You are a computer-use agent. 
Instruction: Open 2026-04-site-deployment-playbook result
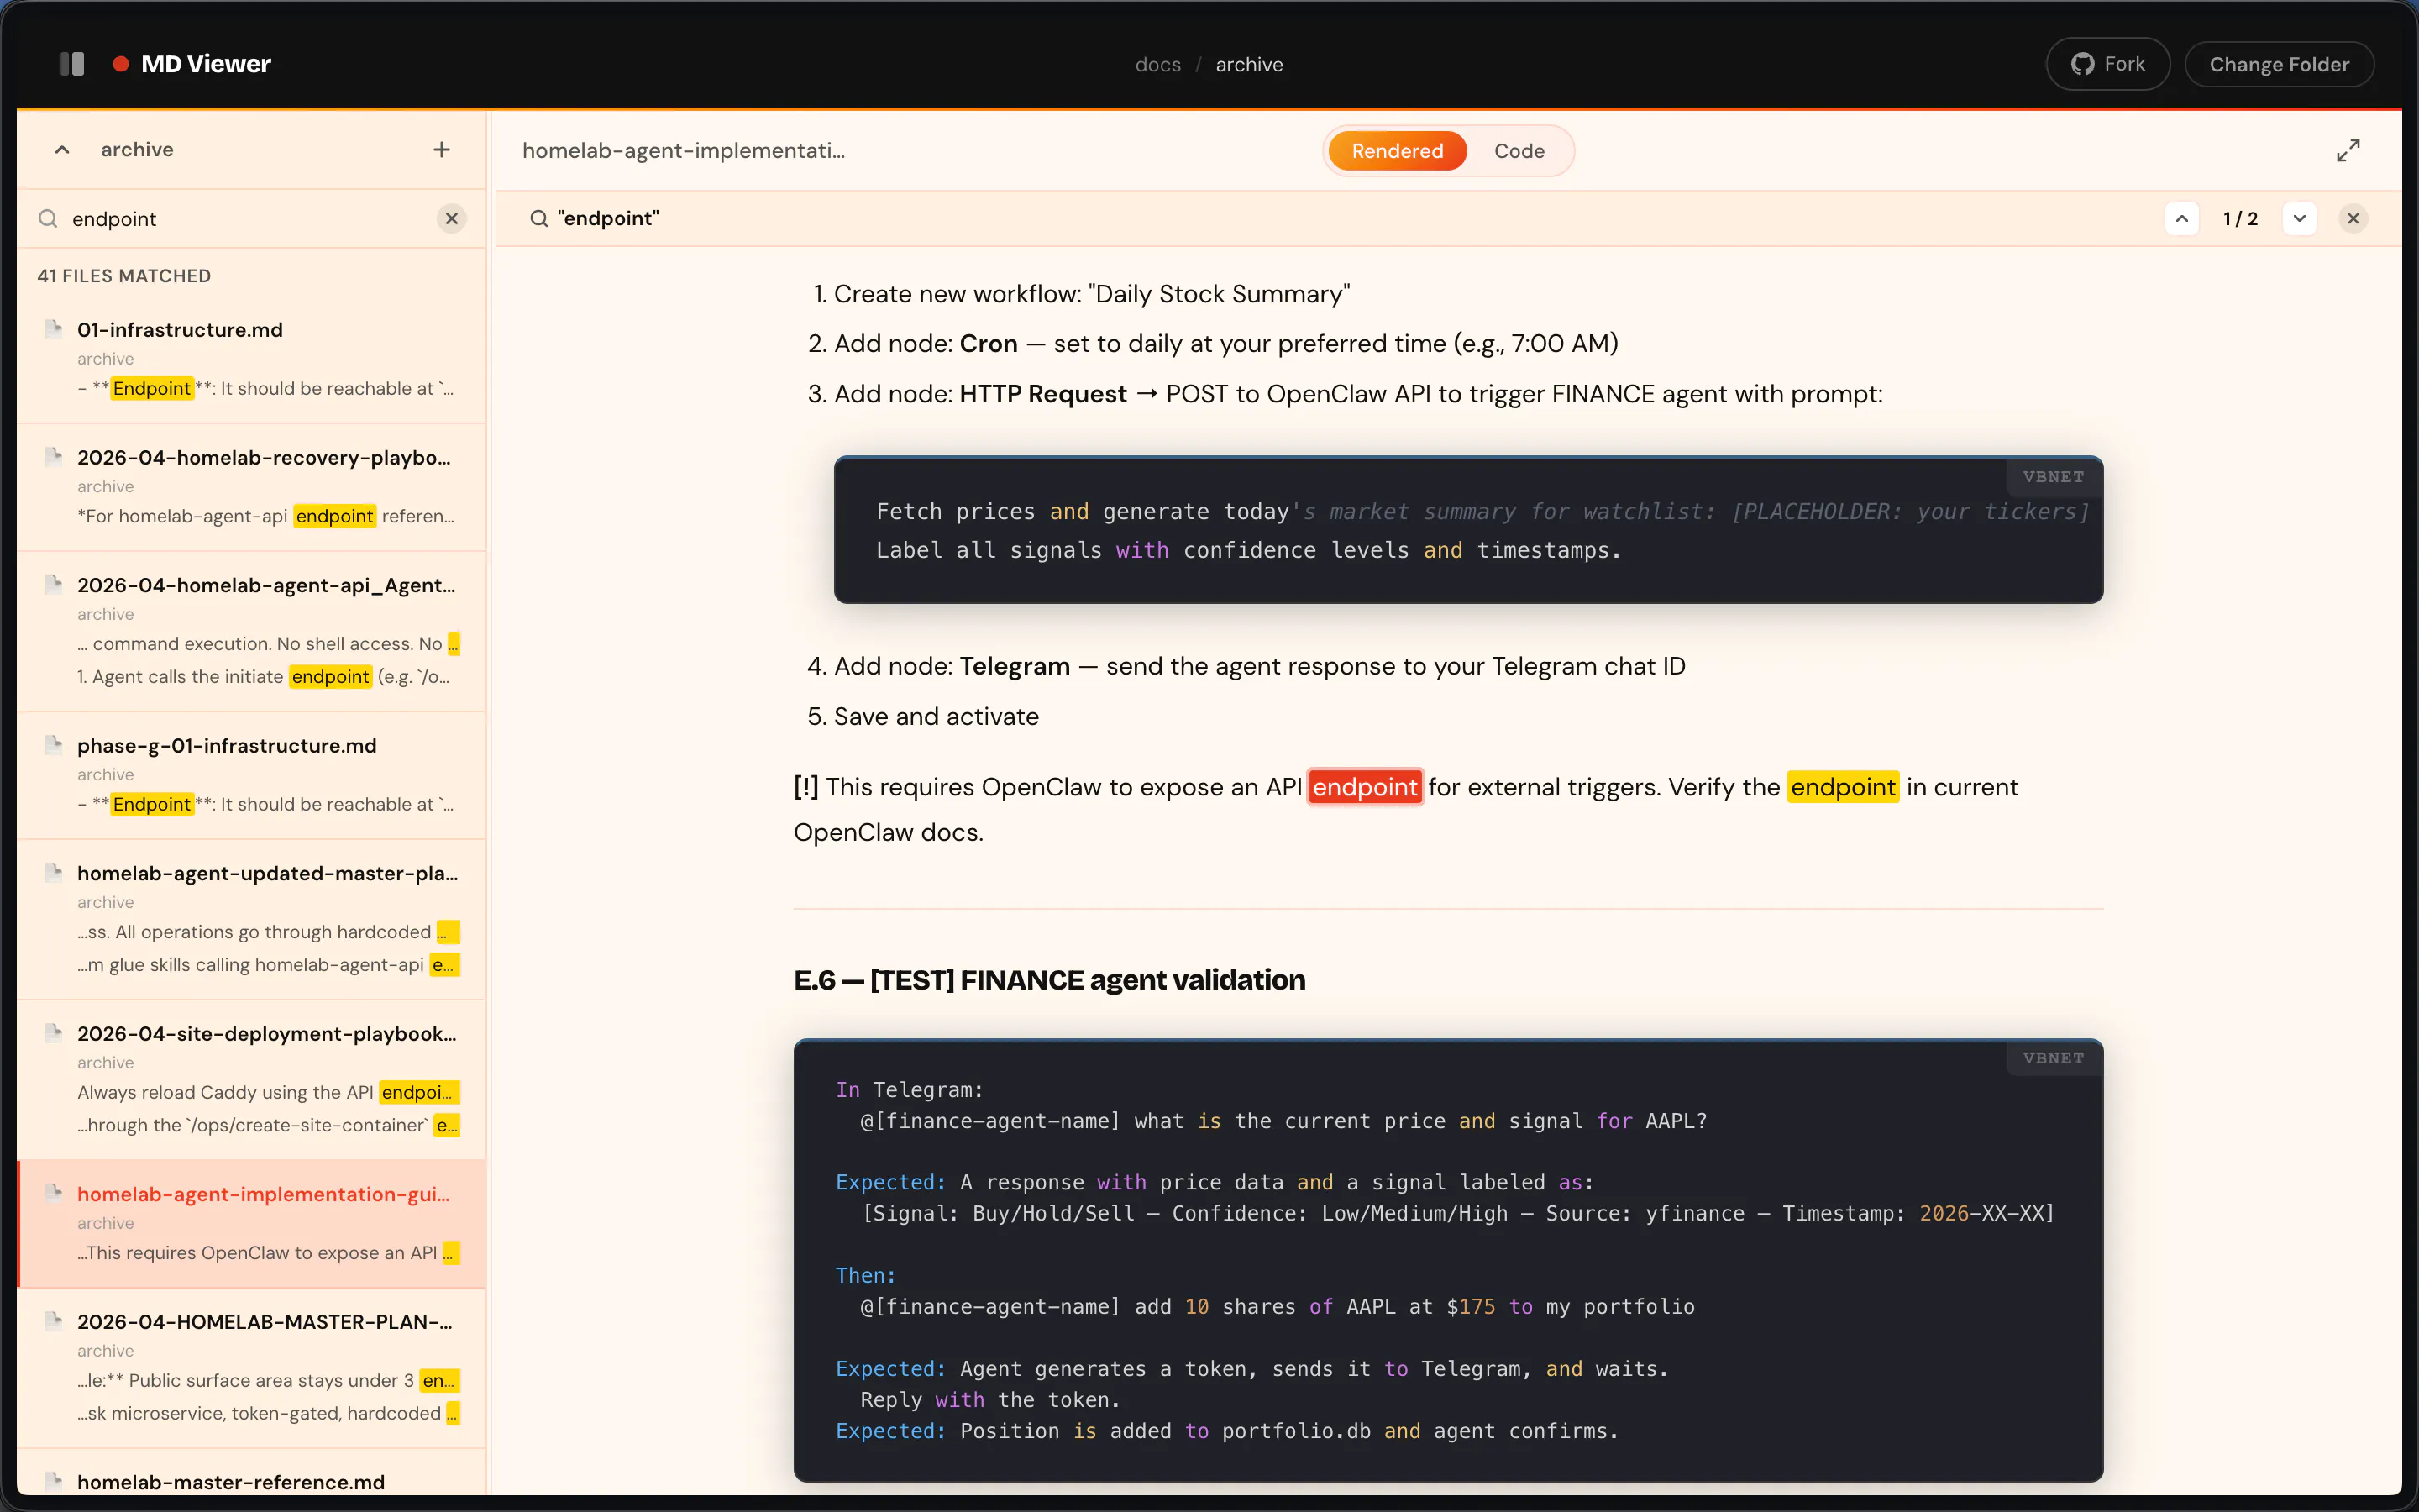tap(252, 1079)
